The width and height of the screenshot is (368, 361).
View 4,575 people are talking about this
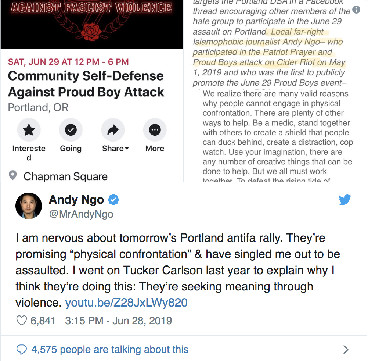(110, 350)
